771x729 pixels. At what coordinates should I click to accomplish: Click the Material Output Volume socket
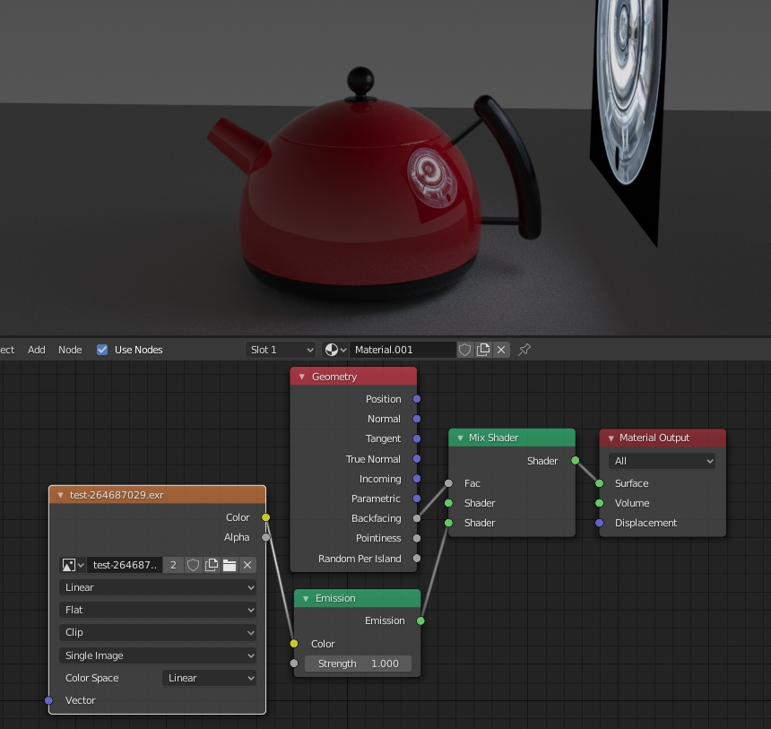coord(599,503)
